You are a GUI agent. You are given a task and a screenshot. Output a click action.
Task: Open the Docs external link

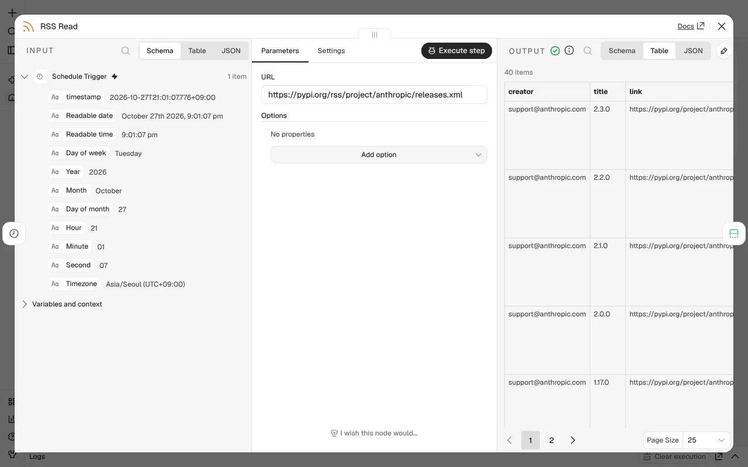tap(691, 26)
